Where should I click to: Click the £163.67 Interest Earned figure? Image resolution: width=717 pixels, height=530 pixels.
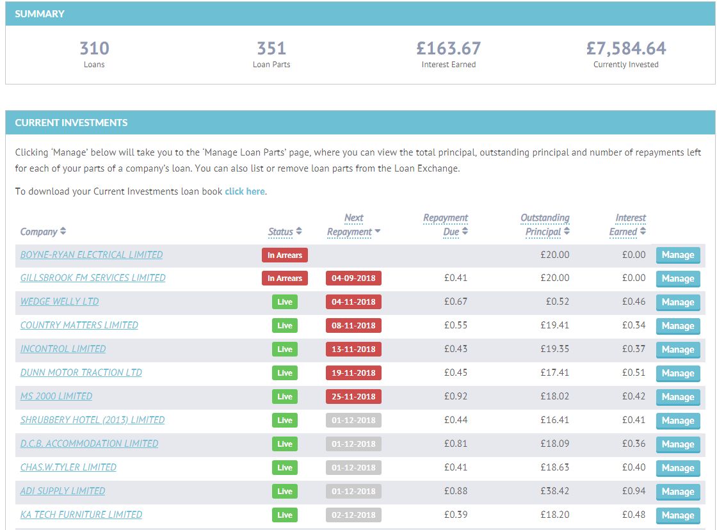pos(449,49)
